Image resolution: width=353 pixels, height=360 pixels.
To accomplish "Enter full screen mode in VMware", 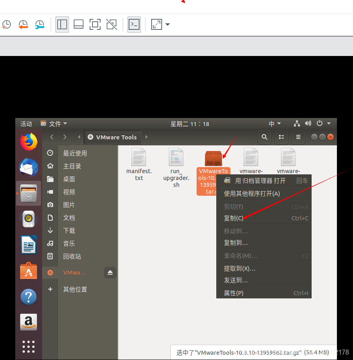I will click(95, 25).
